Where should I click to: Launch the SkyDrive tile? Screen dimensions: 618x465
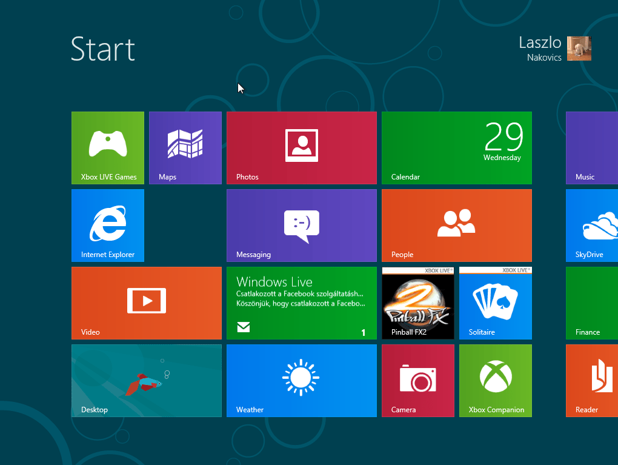[x=592, y=226]
